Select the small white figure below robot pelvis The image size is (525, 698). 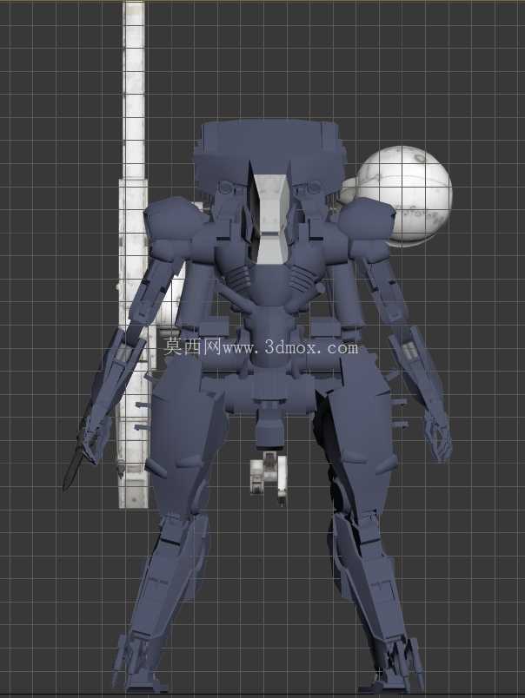[x=269, y=477]
